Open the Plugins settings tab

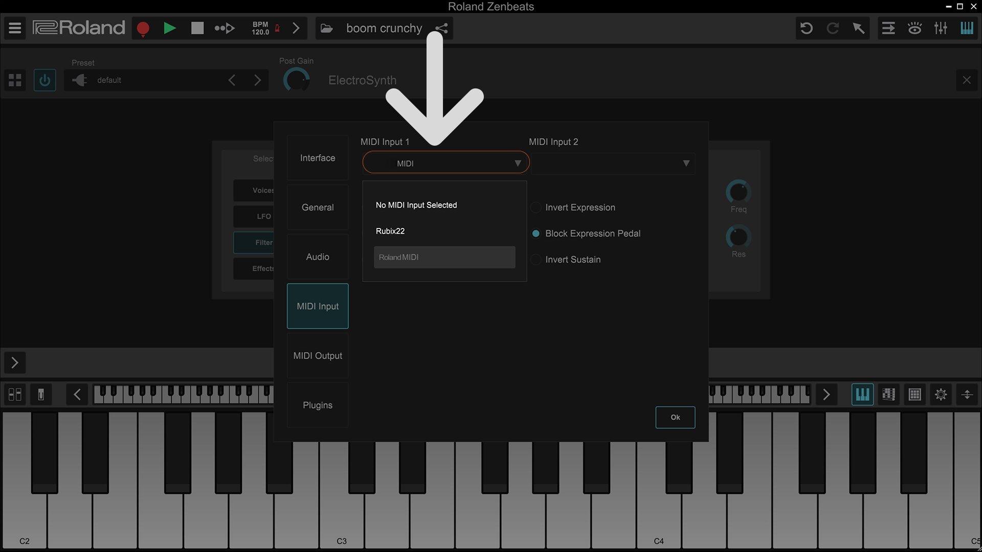click(x=318, y=405)
